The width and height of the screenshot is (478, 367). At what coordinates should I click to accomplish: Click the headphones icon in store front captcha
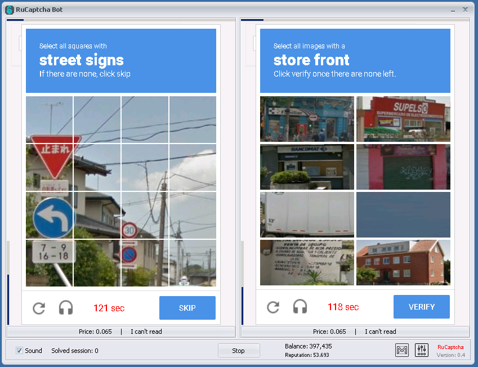[300, 307]
